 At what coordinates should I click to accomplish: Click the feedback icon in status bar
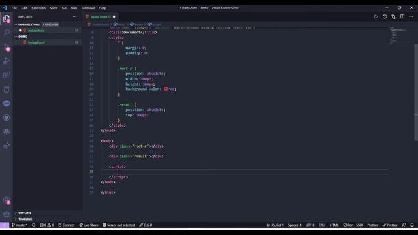coord(404,225)
